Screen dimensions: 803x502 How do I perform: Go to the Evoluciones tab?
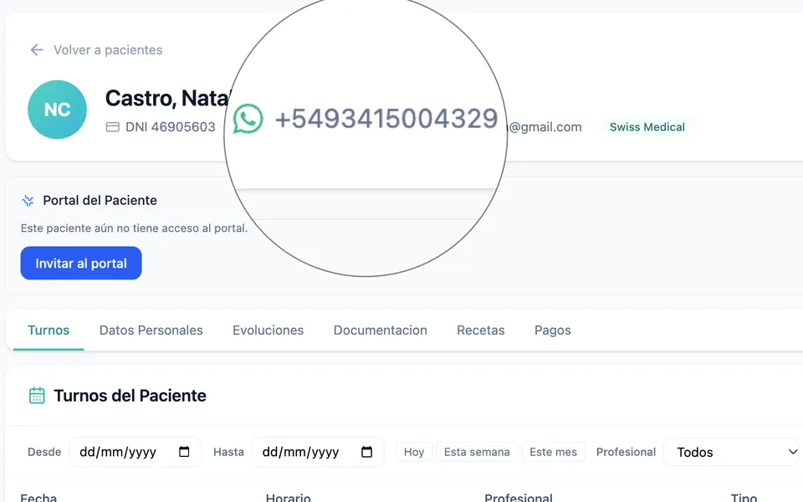click(x=268, y=330)
